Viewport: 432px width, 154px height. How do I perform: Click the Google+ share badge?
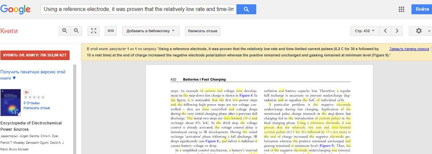[28, 92]
